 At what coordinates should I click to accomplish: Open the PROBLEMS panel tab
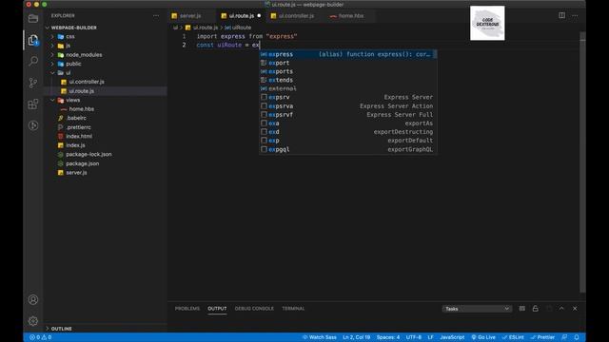pyautogui.click(x=187, y=309)
